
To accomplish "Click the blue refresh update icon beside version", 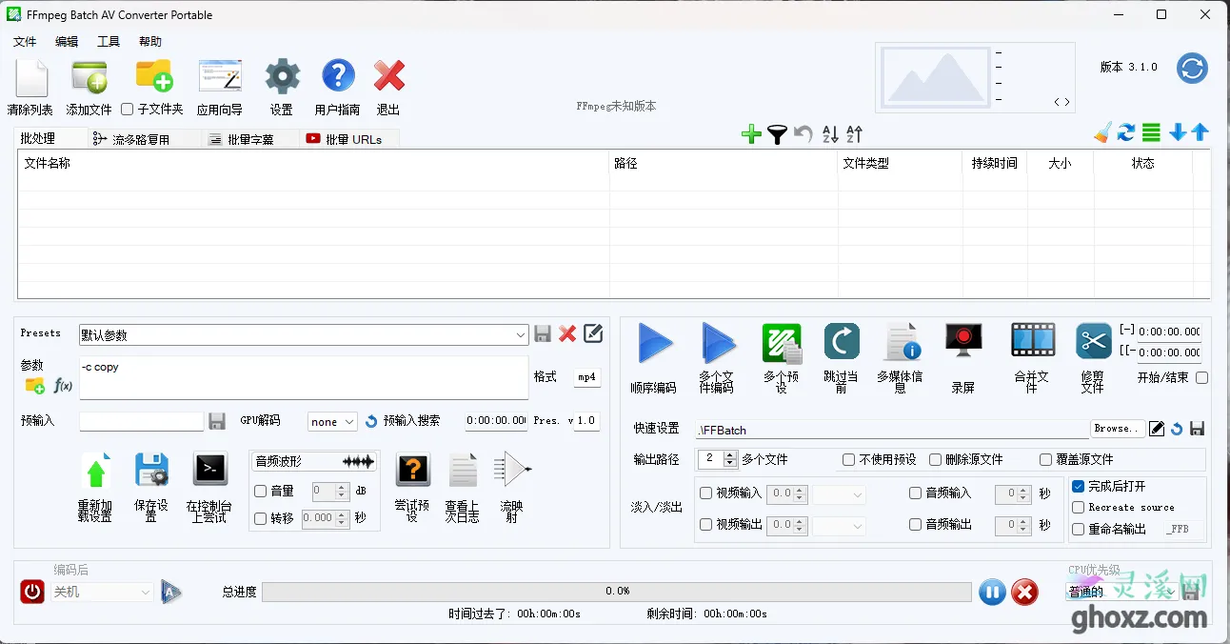I will (1192, 68).
